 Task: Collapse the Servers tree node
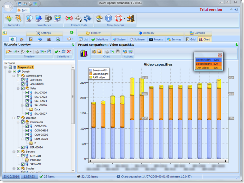click(x=14, y=152)
